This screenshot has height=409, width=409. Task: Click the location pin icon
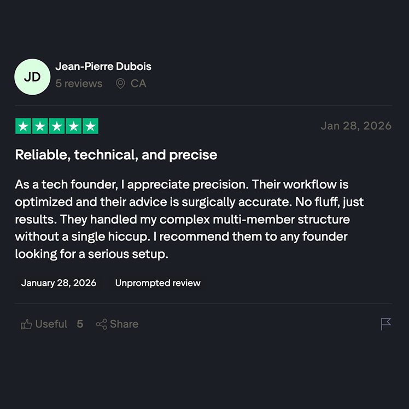(x=120, y=84)
